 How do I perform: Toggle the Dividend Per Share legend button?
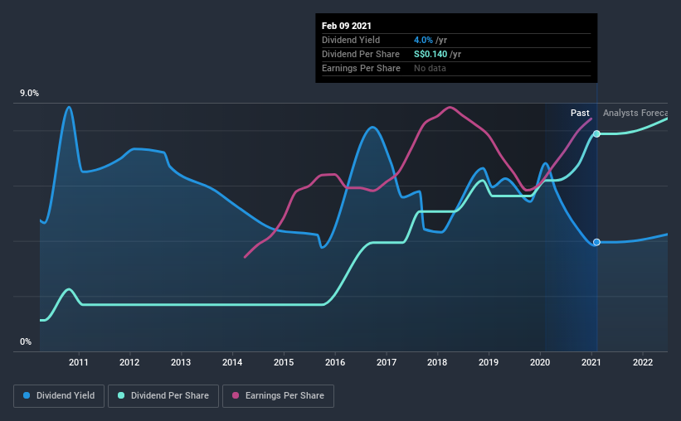[x=163, y=396]
